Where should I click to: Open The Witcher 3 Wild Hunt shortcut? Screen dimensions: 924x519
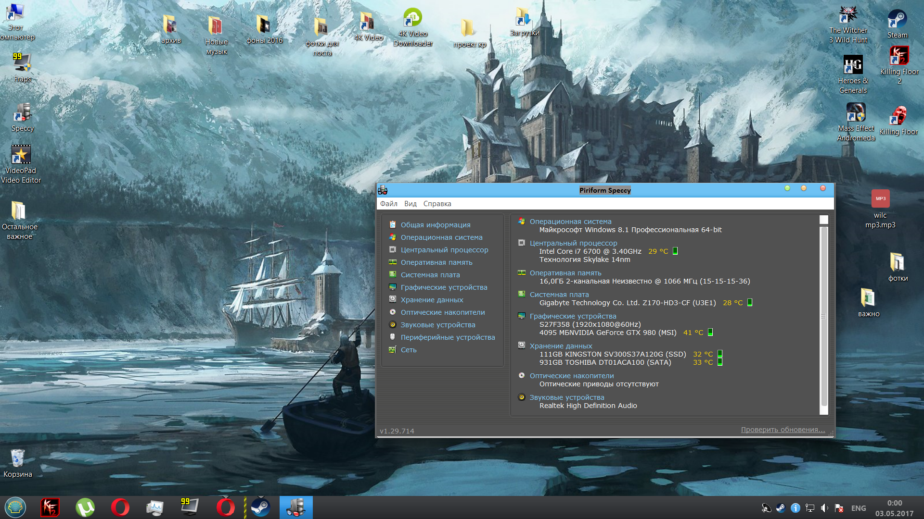click(x=848, y=25)
